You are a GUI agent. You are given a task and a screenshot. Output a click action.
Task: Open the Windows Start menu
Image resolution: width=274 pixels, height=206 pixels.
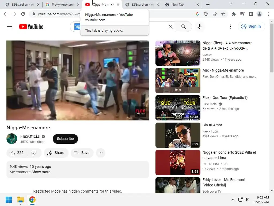point(9,200)
